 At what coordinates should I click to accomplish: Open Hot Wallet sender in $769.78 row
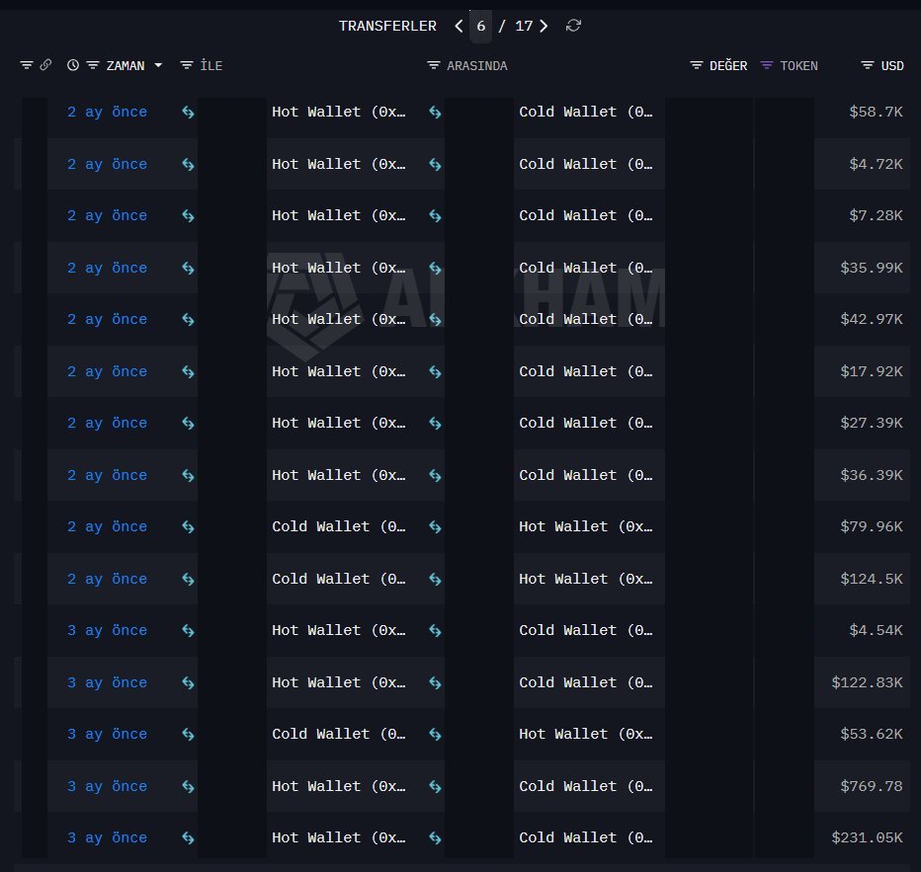(x=338, y=786)
